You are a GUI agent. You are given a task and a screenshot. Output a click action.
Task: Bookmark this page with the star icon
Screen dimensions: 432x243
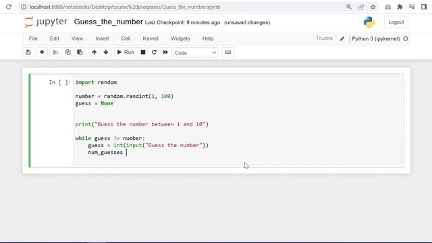click(x=373, y=7)
